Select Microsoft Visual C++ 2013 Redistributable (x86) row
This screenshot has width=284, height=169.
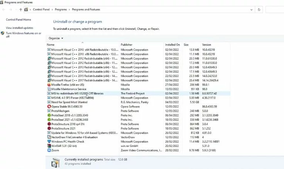point(138,71)
